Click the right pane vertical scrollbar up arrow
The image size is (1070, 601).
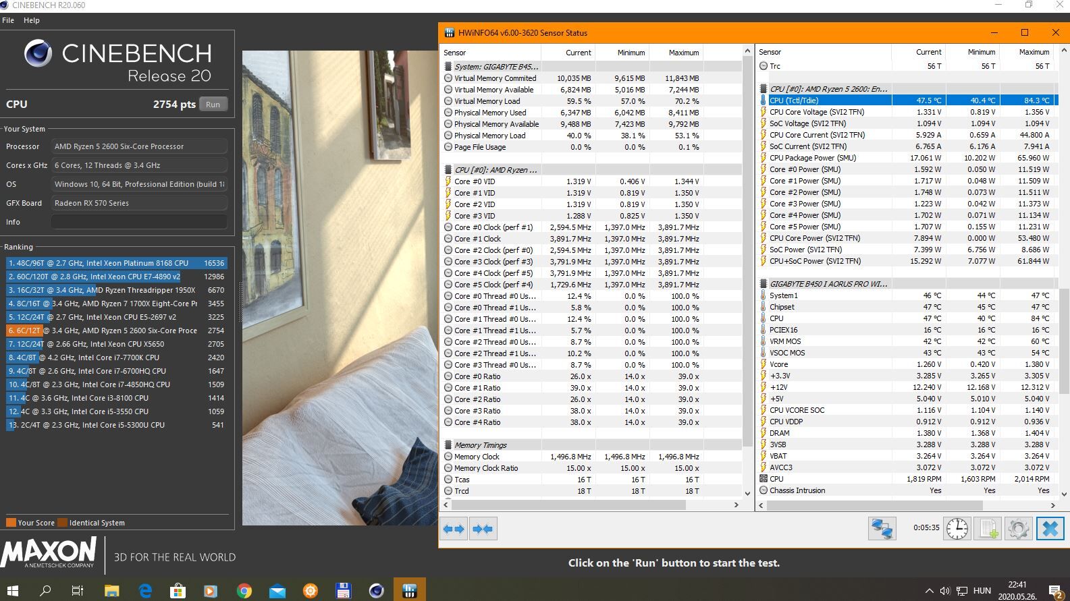(1064, 51)
